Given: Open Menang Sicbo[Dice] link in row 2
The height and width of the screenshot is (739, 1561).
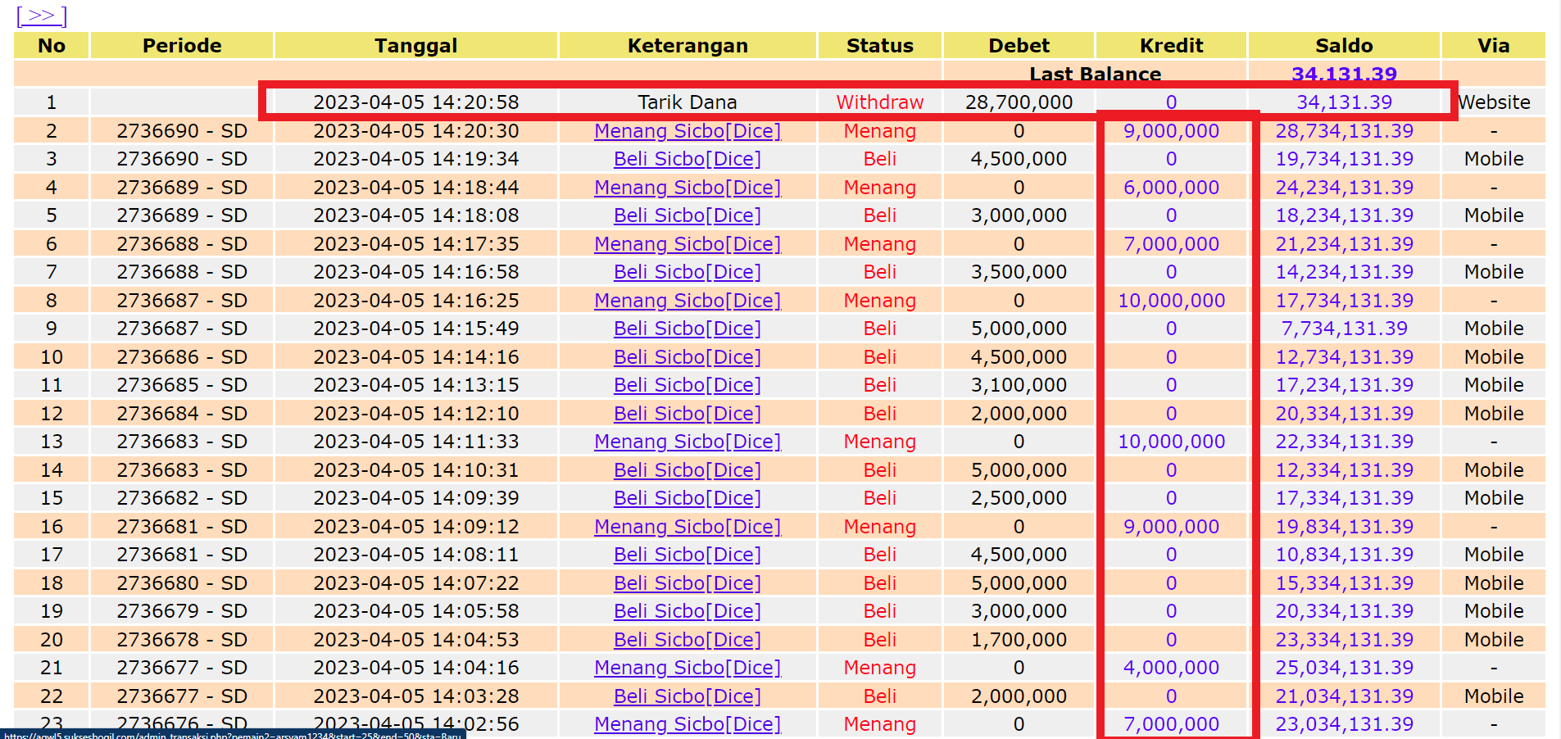Looking at the screenshot, I should tap(687, 131).
